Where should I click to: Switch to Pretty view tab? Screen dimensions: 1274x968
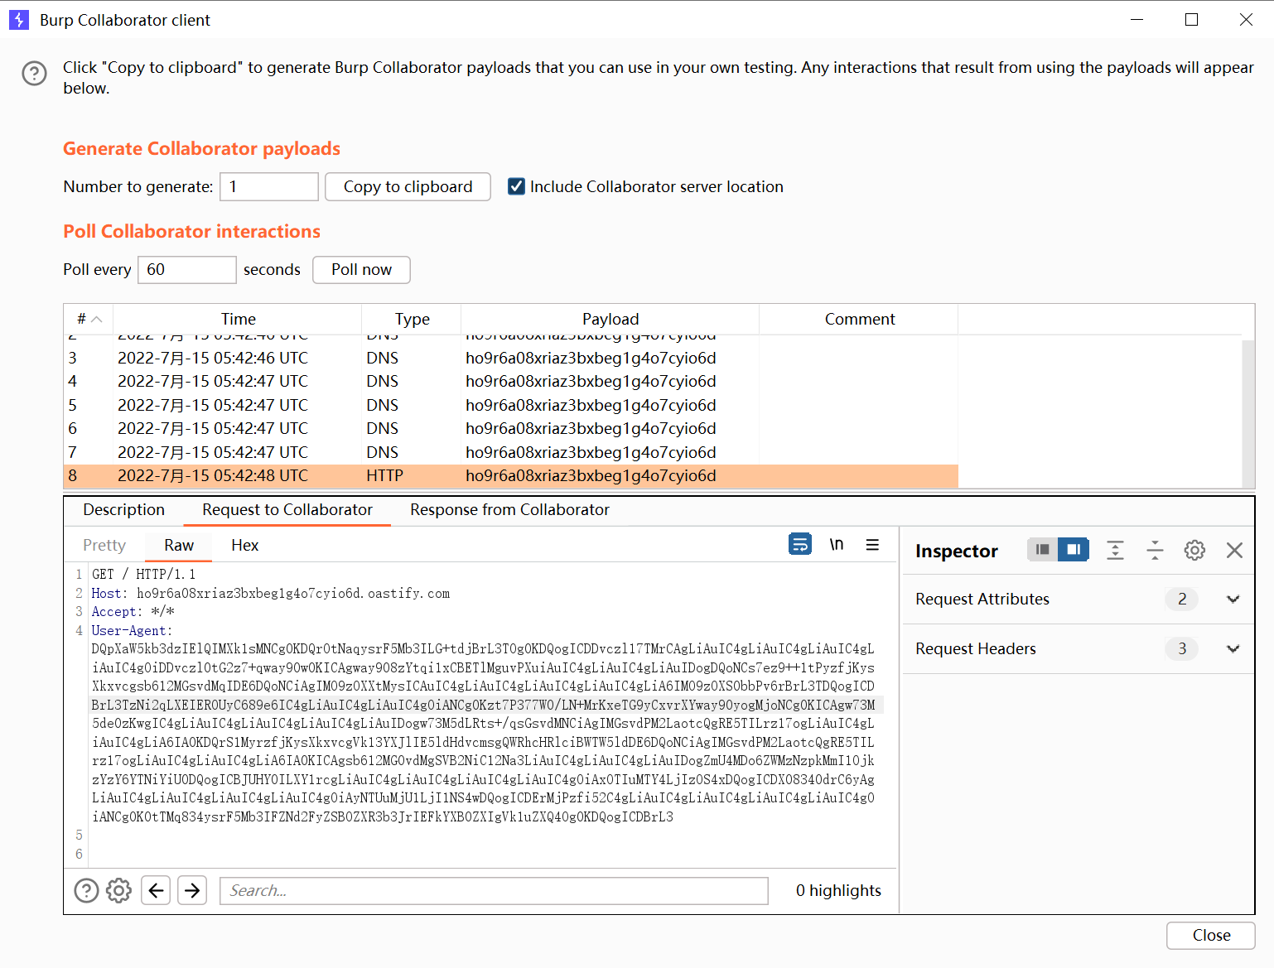pos(104,545)
